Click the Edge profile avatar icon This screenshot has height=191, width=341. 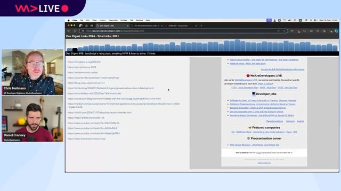tap(80, 26)
